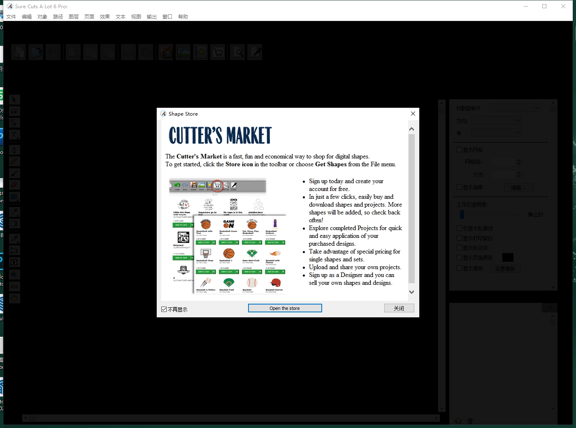576x428 pixels.
Task: Click the Cutter's Market toolbar preview image
Action: [218, 185]
